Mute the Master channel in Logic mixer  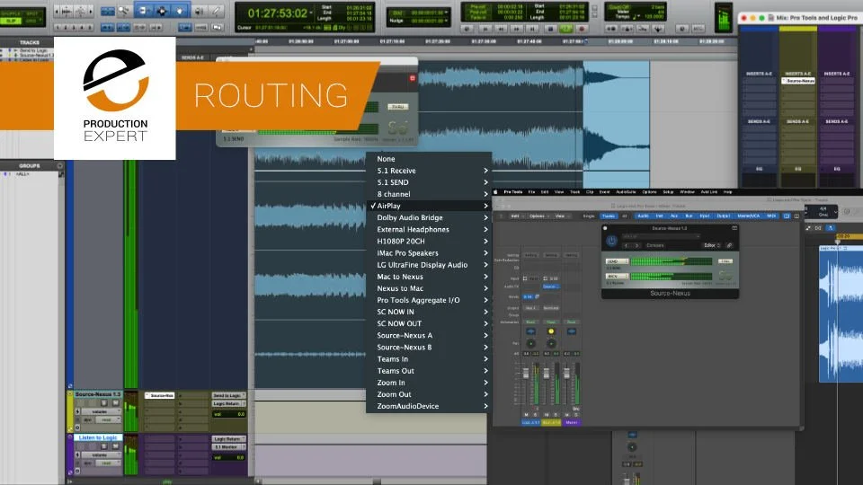point(567,415)
